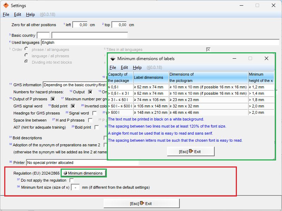The width and height of the screenshot is (282, 211).
Task: Click the left zero position field
Action: pos(80,25)
